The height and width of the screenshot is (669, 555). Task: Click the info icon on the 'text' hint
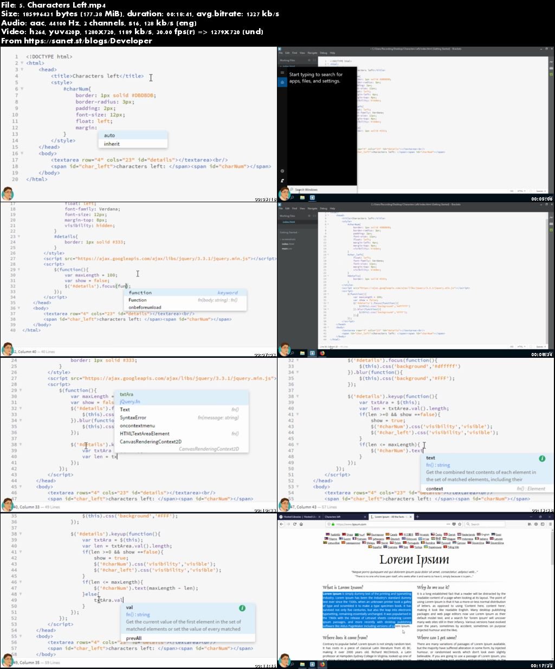point(542,459)
